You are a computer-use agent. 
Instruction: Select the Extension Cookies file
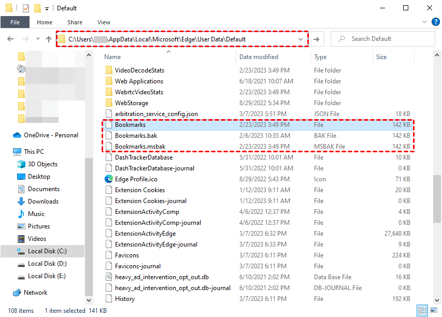click(258, 190)
